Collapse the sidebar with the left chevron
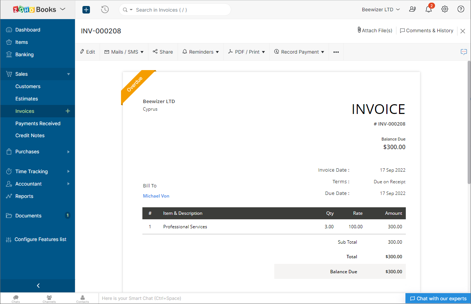471x304 pixels. [x=38, y=286]
